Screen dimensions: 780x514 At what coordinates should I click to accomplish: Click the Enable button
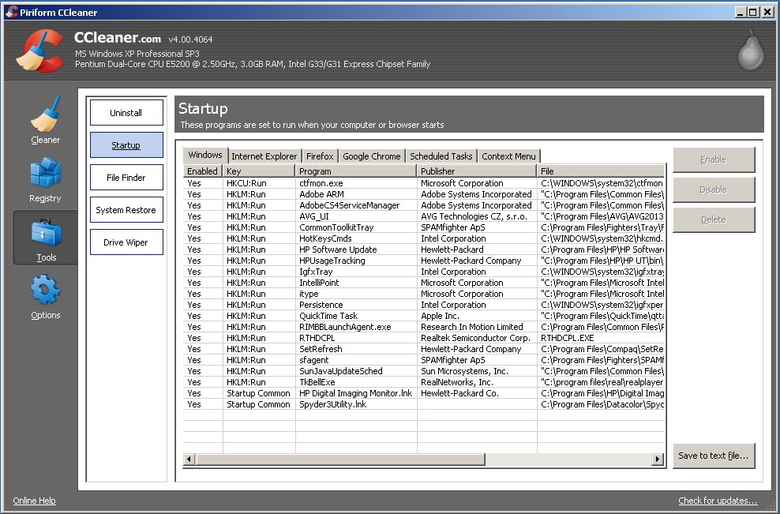(x=714, y=159)
